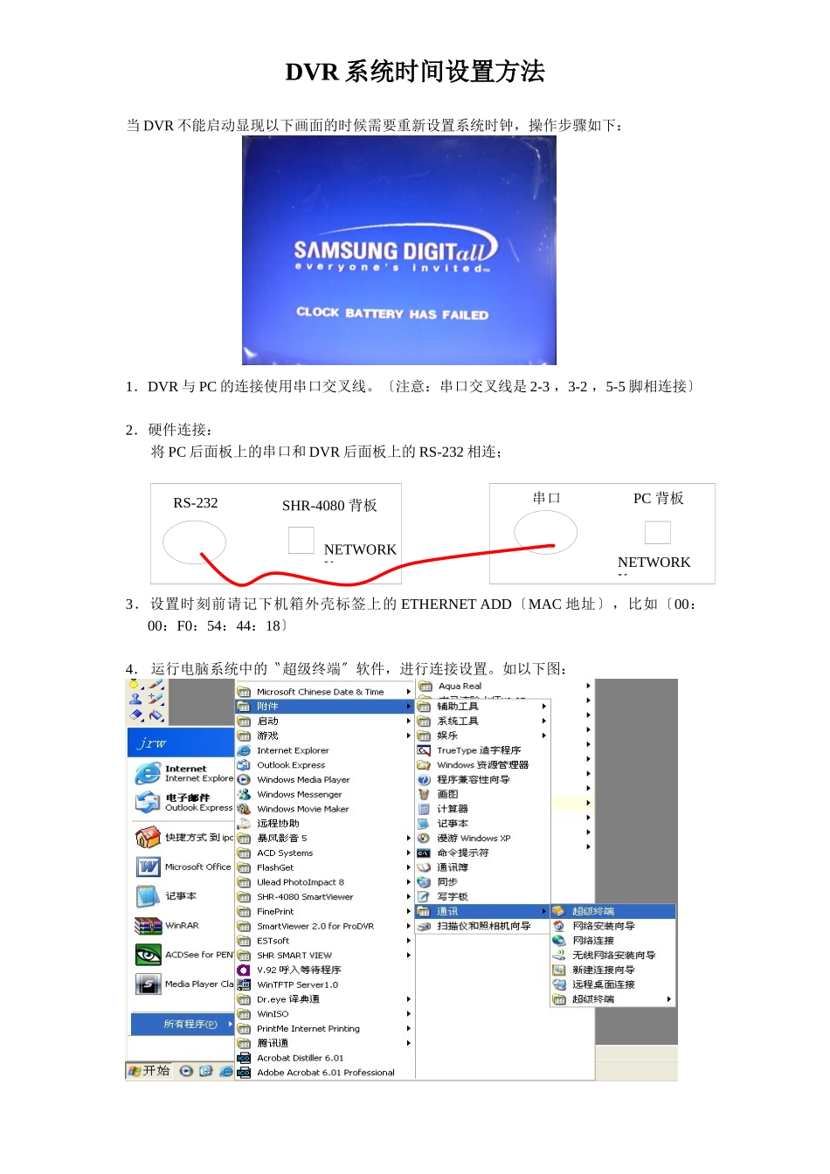Screen dimensions: 830x1174
Task: Click the 开始 Start button
Action: (149, 1071)
